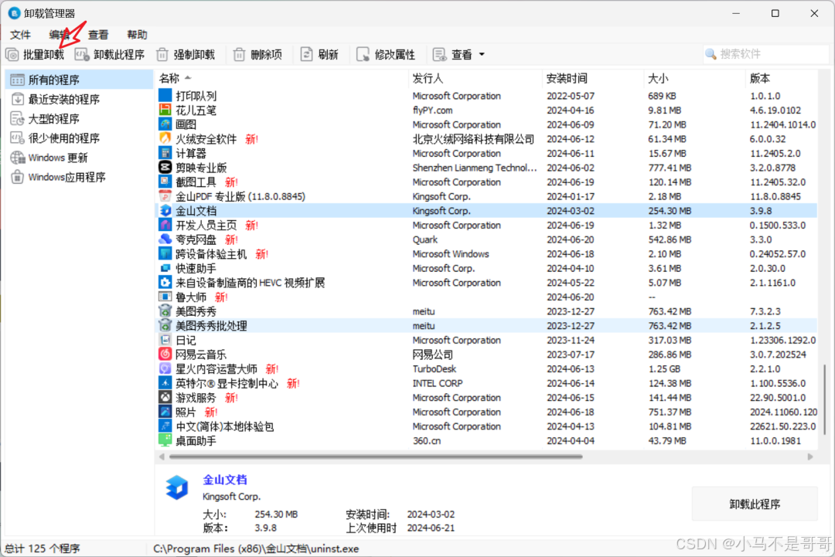Viewport: 835px width, 557px height.
Task: Focus the 搜索软件 search field
Action: pyautogui.click(x=765, y=54)
